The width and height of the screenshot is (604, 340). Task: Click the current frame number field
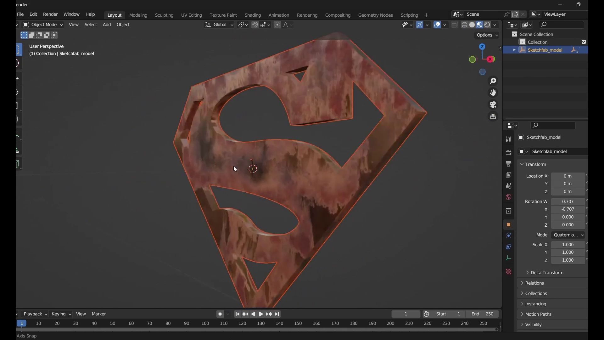click(x=406, y=314)
